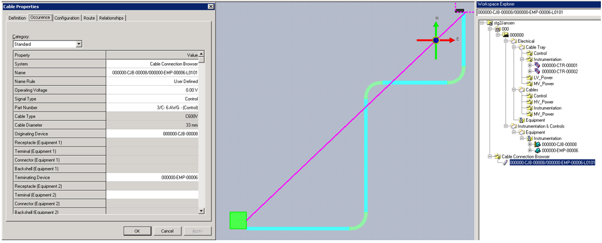Click Cancel in Cable Properties dialog
This screenshot has width=602, height=243.
tap(167, 231)
